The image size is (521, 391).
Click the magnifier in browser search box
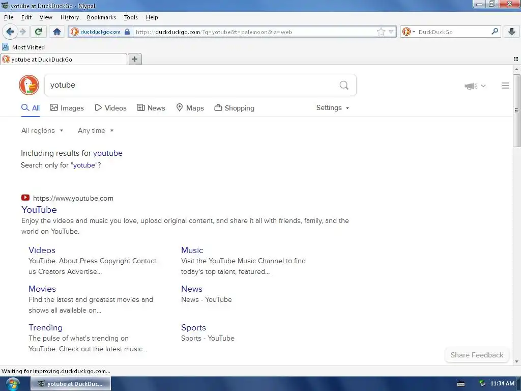pyautogui.click(x=495, y=32)
